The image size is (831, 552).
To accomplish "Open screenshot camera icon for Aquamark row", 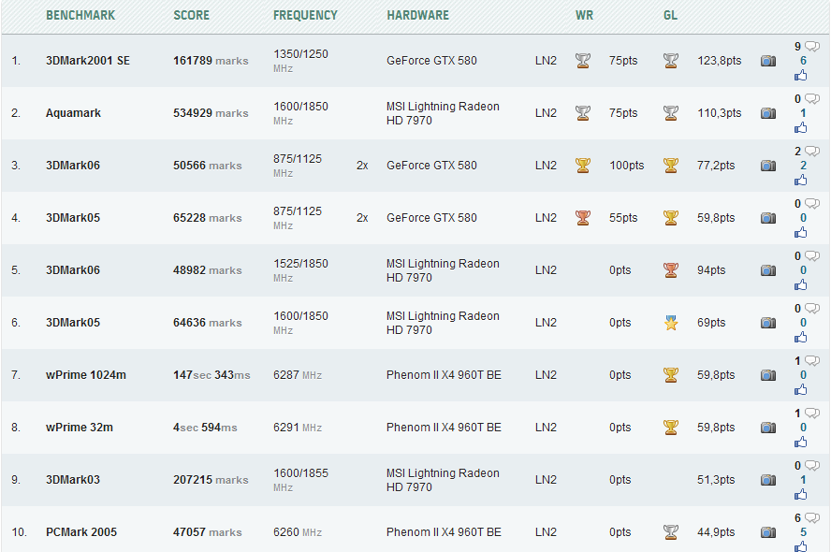I will [x=768, y=113].
